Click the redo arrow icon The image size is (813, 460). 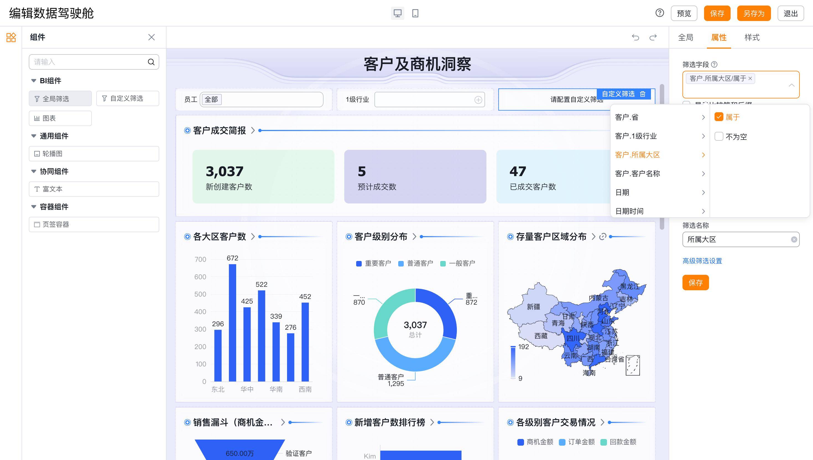click(x=653, y=37)
